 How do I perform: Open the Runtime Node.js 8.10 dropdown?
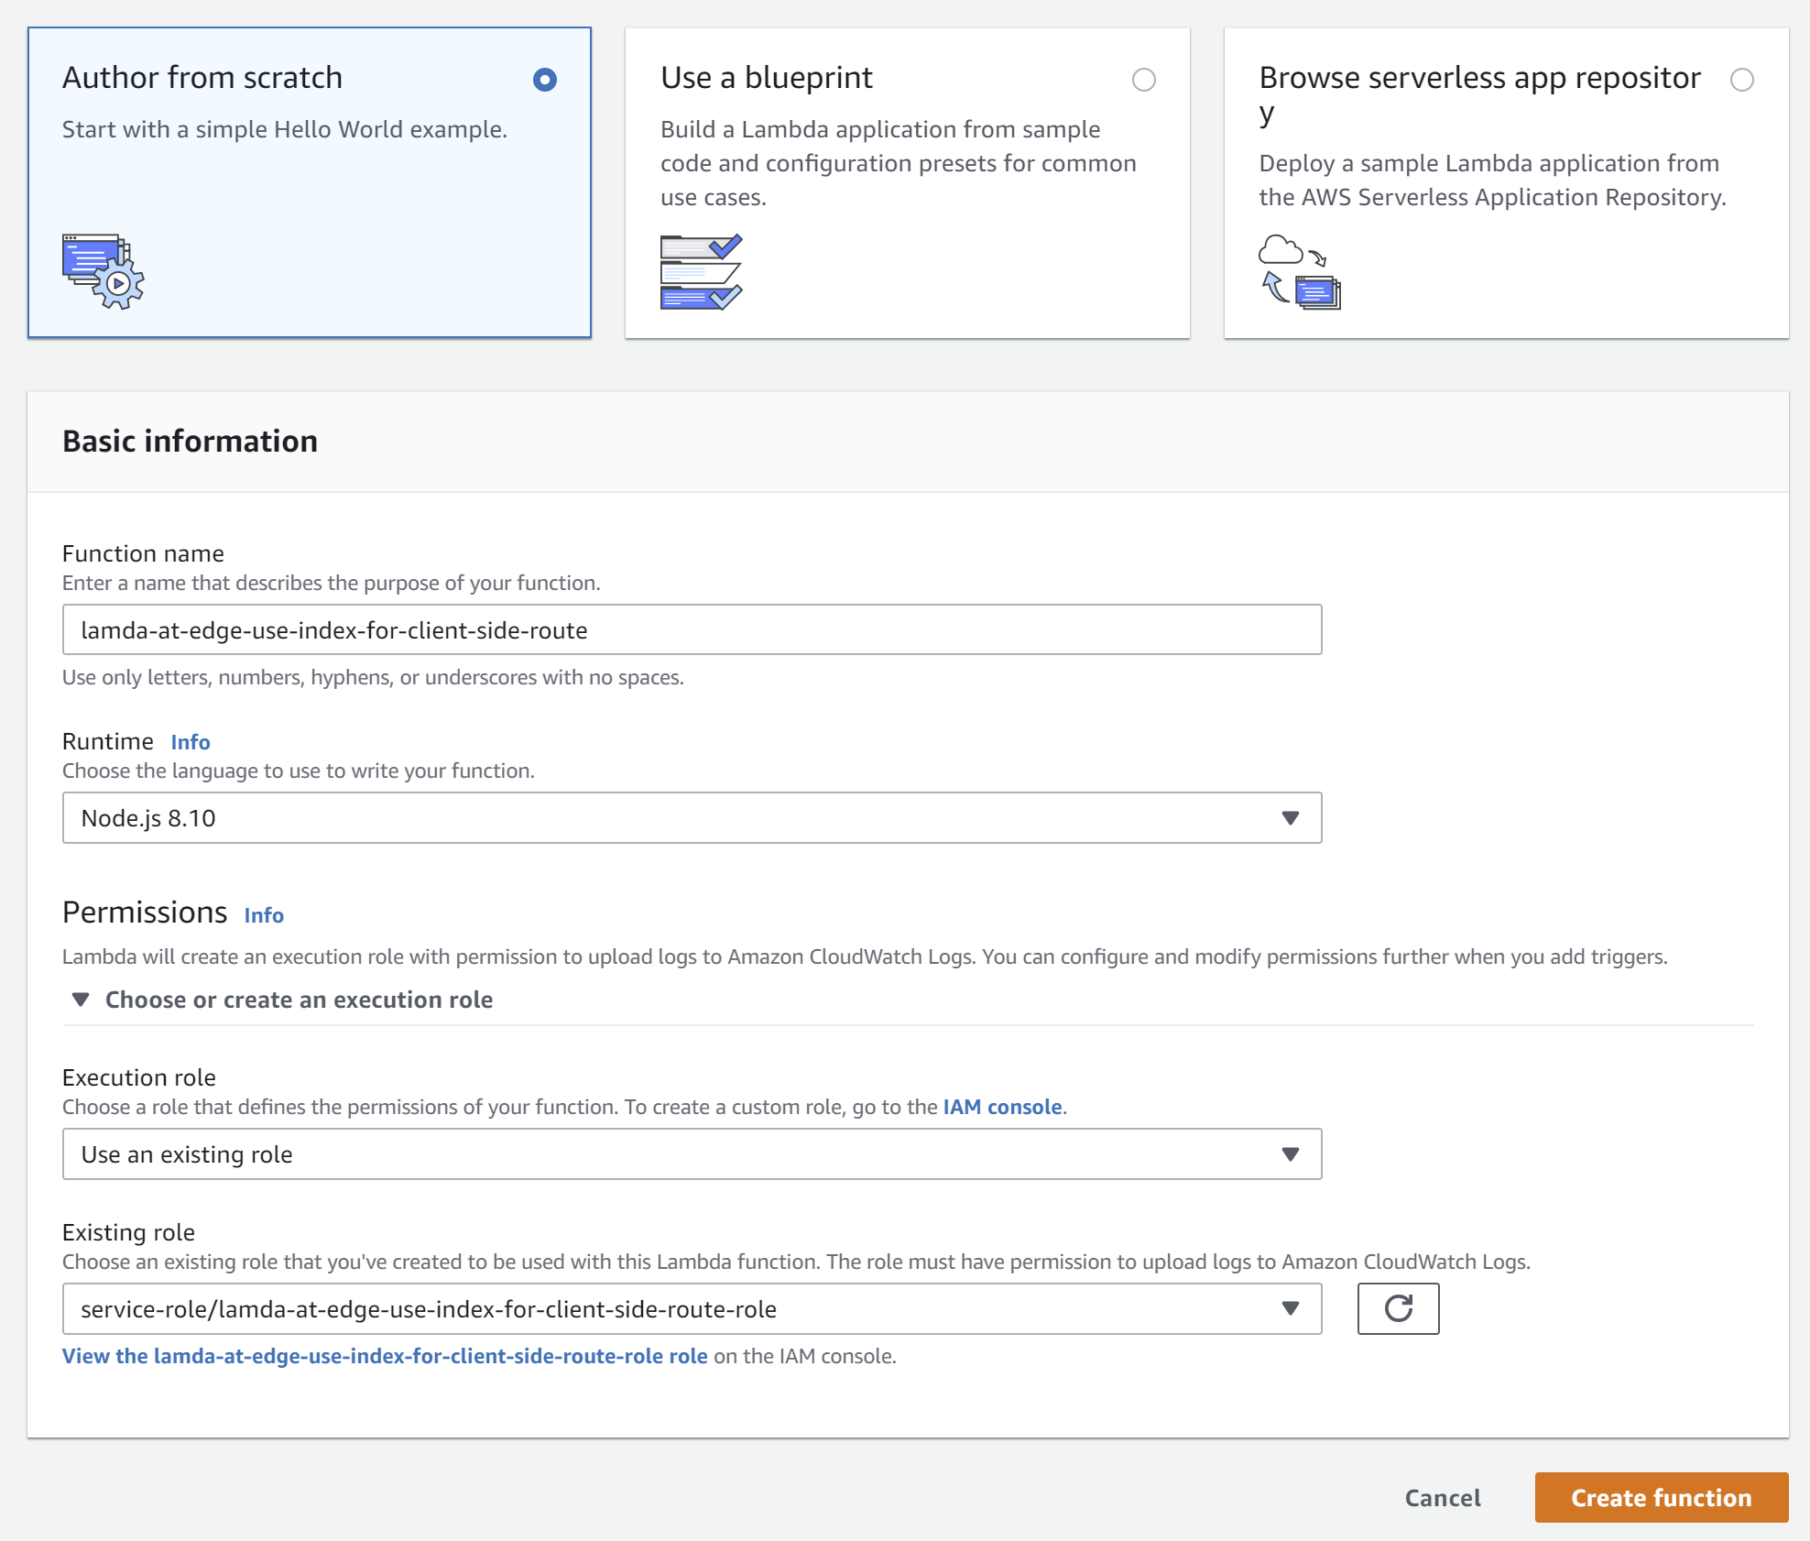pyautogui.click(x=692, y=817)
